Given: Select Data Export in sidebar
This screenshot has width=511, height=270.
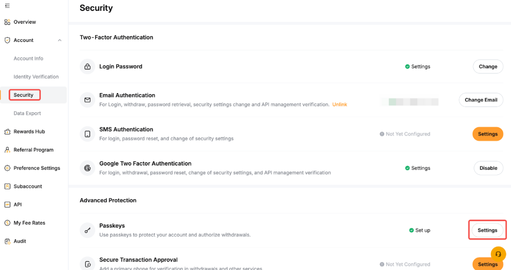Looking at the screenshot, I should [x=27, y=113].
